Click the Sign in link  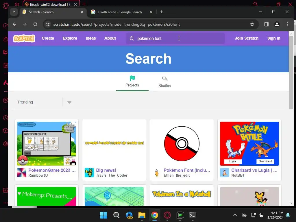274,38
